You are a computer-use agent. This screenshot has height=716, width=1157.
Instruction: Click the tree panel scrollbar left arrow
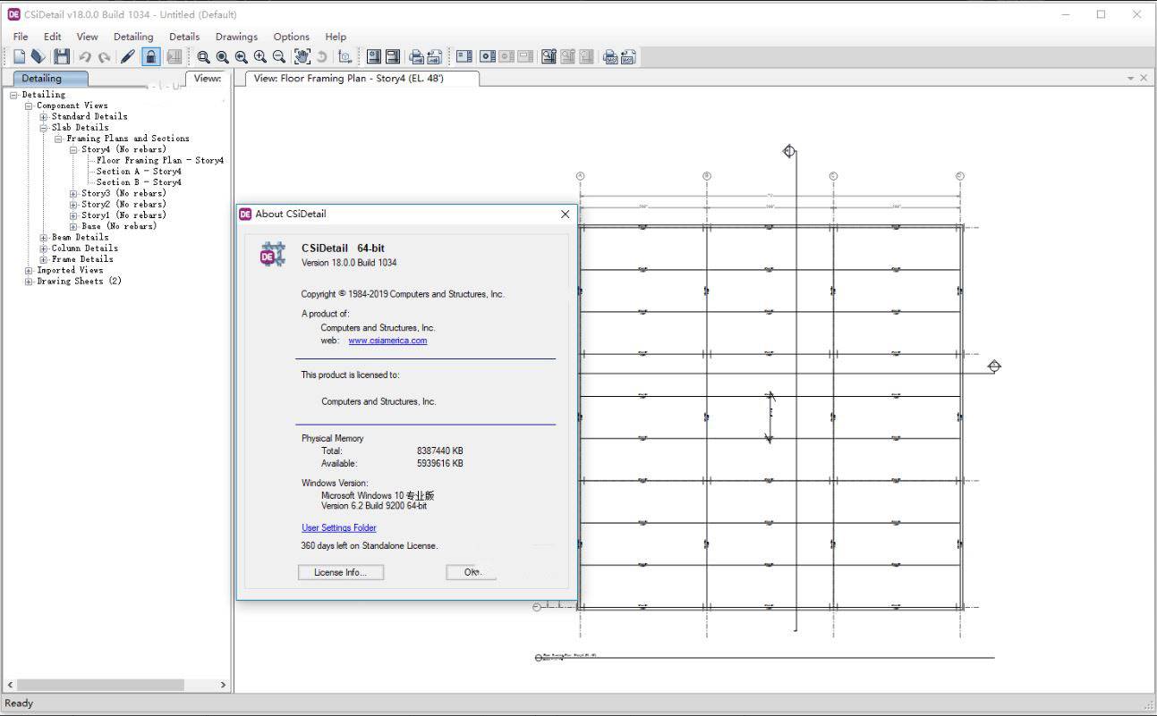click(10, 685)
